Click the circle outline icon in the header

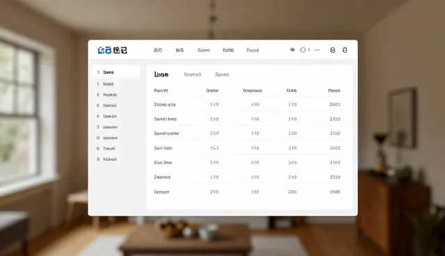tap(303, 50)
